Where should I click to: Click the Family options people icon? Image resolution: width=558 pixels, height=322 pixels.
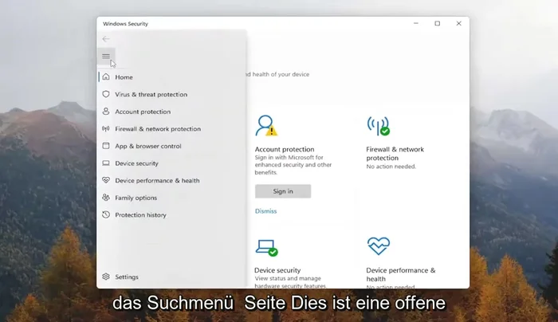point(106,198)
